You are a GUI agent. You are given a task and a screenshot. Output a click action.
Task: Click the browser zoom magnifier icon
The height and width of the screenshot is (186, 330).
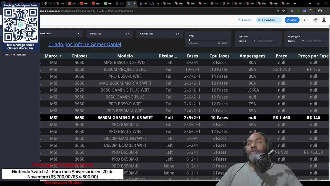[x=278, y=11]
